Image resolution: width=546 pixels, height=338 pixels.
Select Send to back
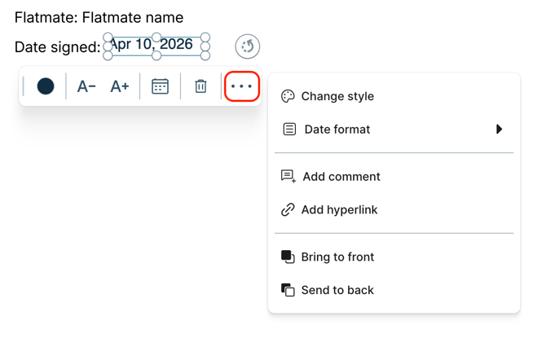[x=337, y=291]
